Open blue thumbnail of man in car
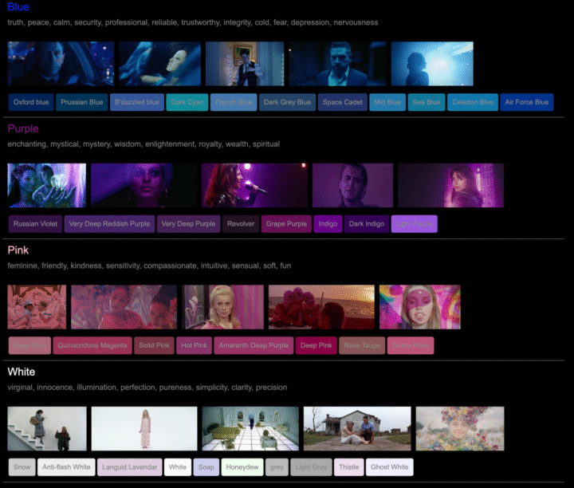 pyautogui.click(x=61, y=64)
